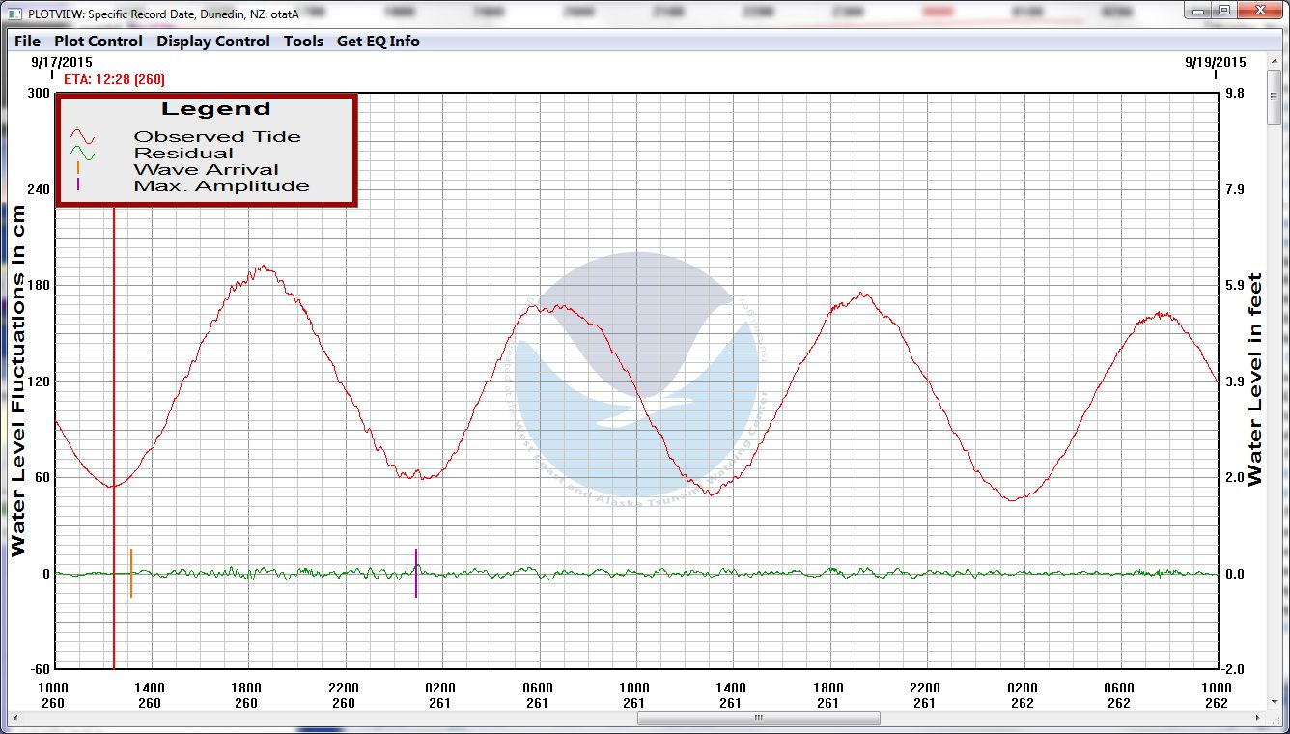Click the PLOTVIEW application icon in title bar
Screen dimensions: 1290x734
pos(16,14)
